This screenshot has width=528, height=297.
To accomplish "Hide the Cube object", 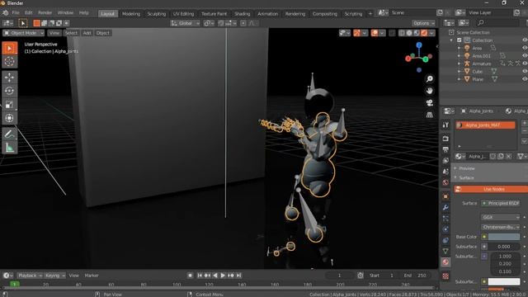I will coord(525,72).
